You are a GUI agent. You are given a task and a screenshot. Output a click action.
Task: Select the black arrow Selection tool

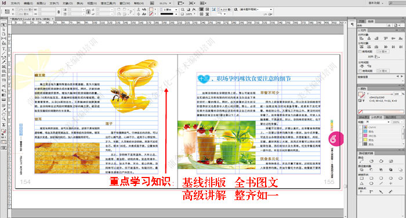pos(3,25)
